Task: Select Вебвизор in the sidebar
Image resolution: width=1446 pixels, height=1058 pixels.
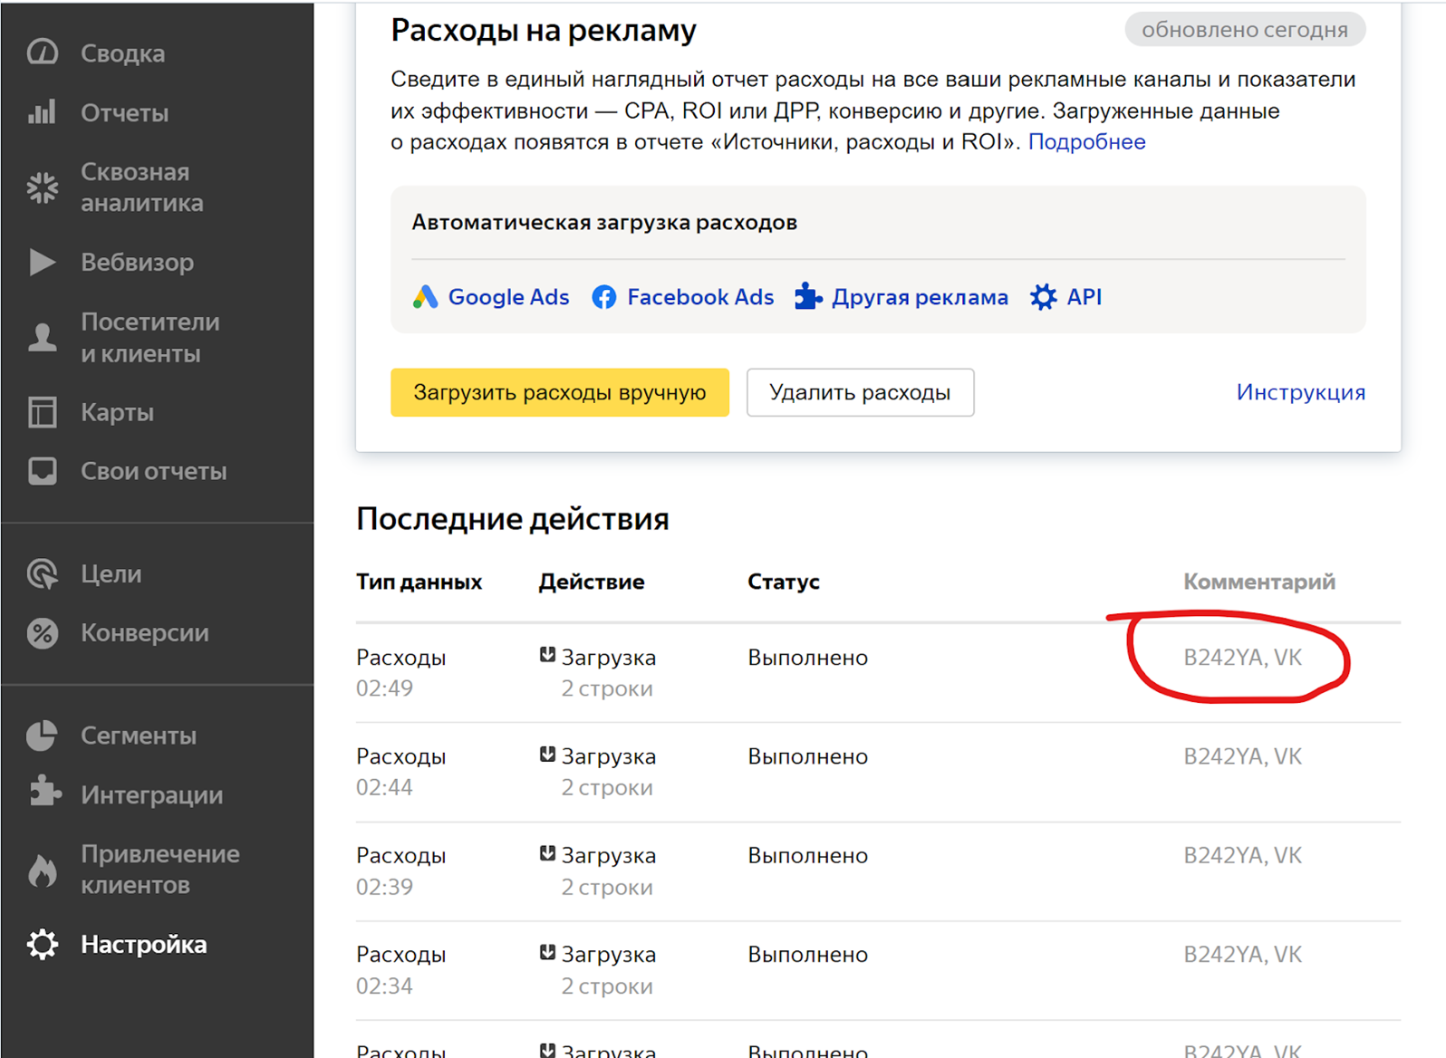Action: pyautogui.click(x=138, y=263)
